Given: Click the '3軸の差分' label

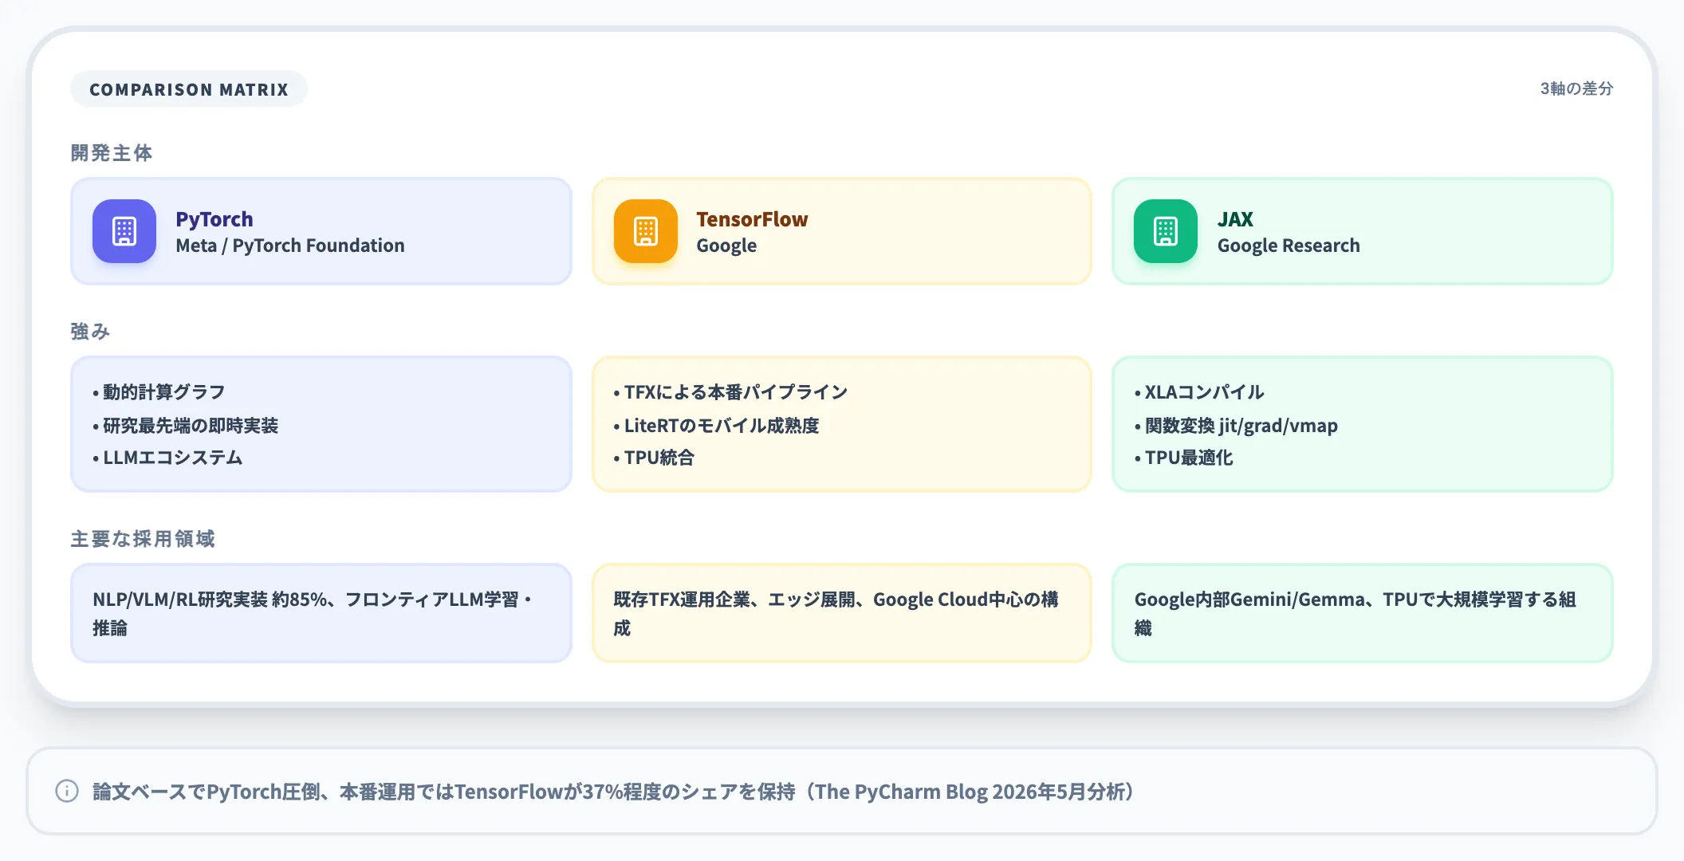Looking at the screenshot, I should 1576,88.
